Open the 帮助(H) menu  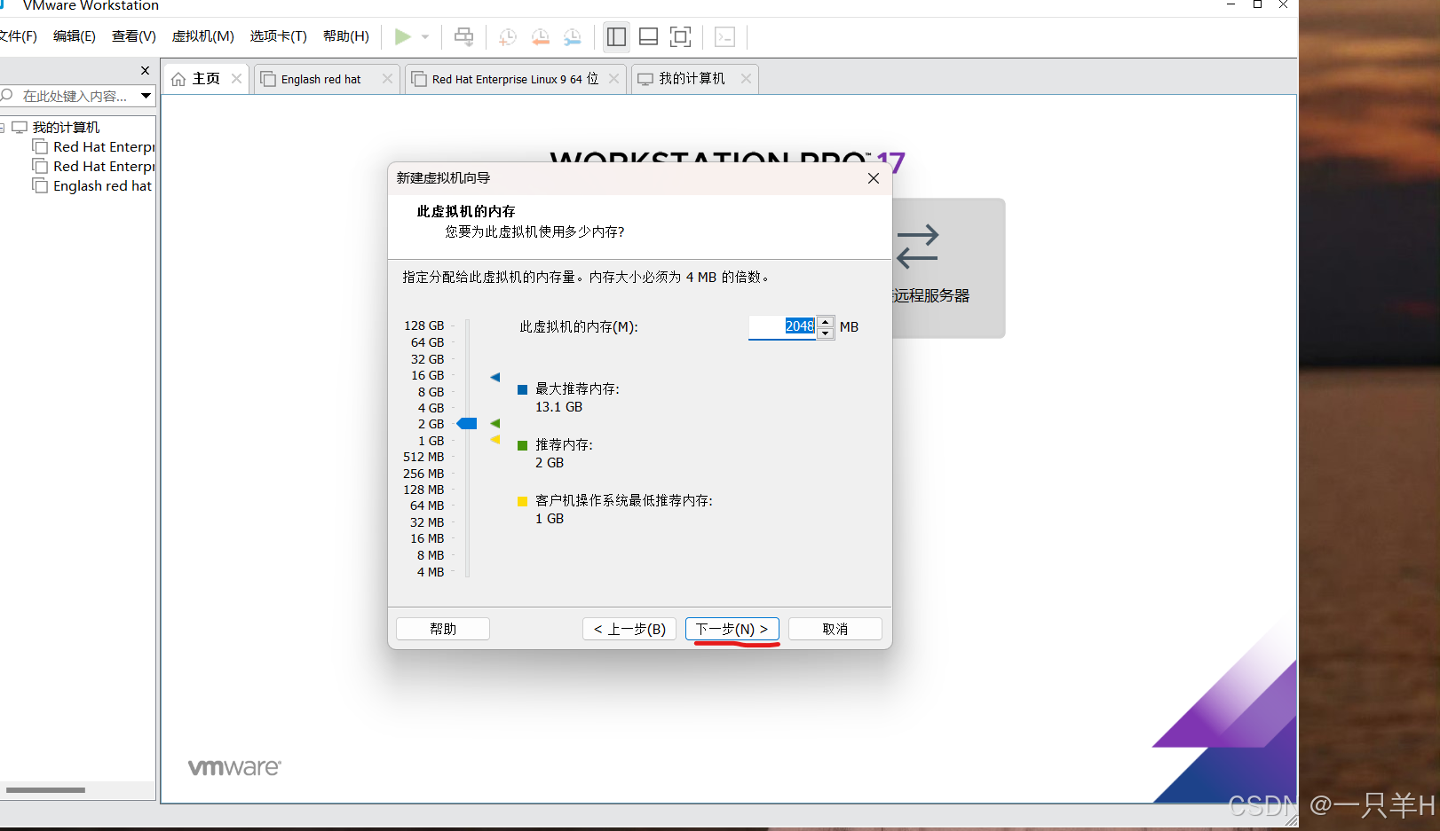point(346,36)
